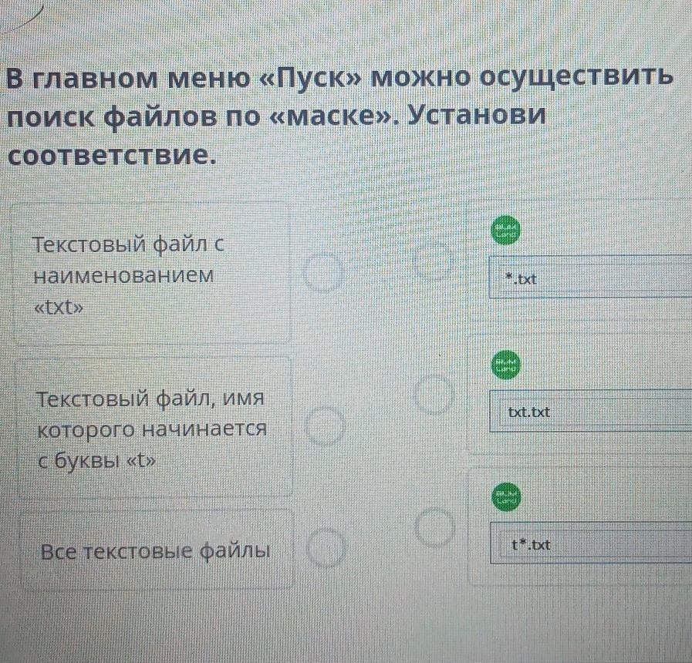This screenshot has width=692, height=663.
Task: Click «Текстовый файл, имя которого начинается» text
Action: coord(152,414)
